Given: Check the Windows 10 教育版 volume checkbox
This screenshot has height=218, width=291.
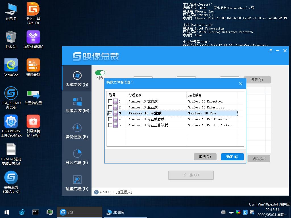Looking at the screenshot, I should (110, 101).
